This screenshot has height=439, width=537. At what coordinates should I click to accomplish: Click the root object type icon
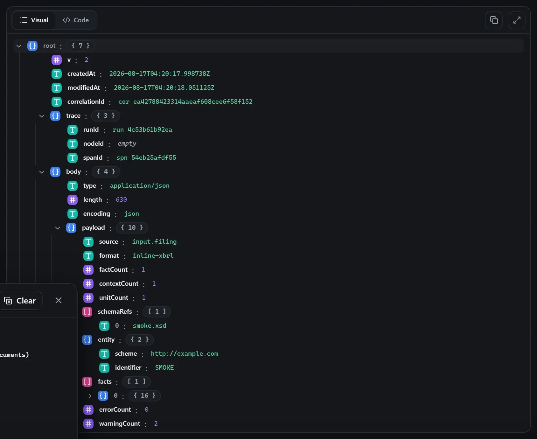[x=32, y=46]
